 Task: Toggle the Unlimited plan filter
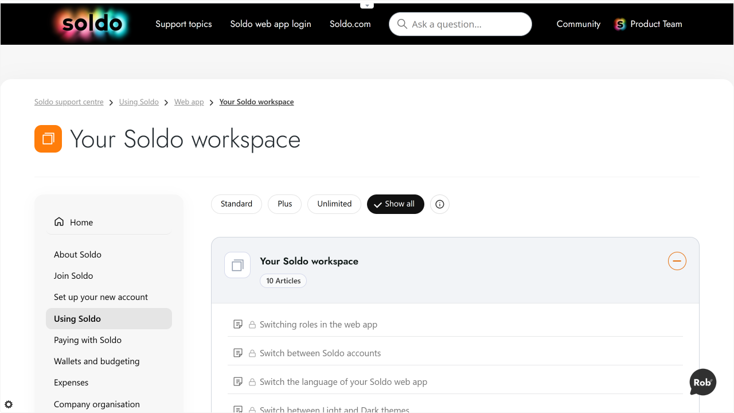(334, 204)
